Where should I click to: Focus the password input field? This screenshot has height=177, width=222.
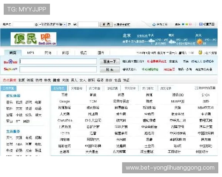(88, 24)
